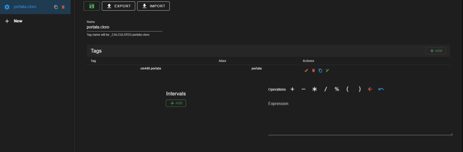Add a new interval
This screenshot has height=152, width=463.
[x=176, y=103]
